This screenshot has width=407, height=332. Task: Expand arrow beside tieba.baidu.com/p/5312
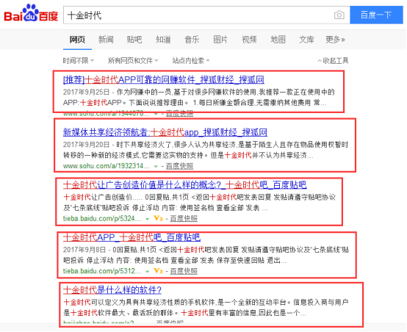(147, 272)
